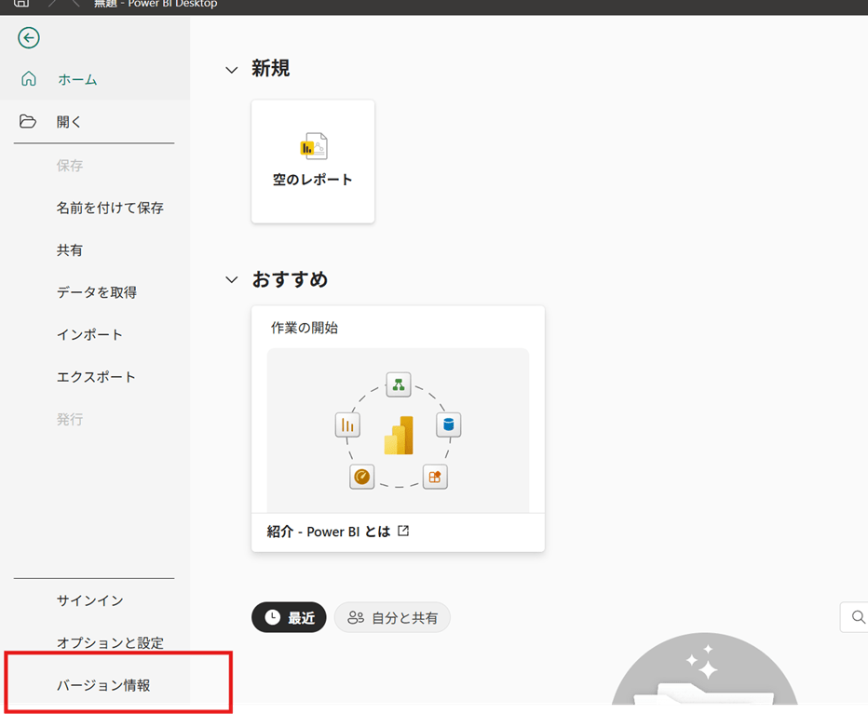Click the search magnifier icon

tap(858, 617)
